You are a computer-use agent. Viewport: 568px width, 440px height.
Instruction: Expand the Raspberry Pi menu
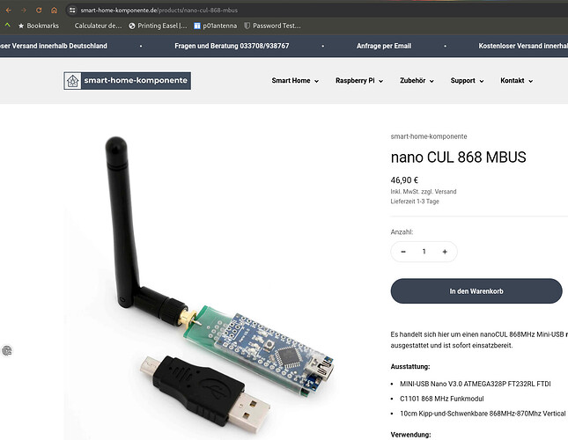[x=359, y=81]
